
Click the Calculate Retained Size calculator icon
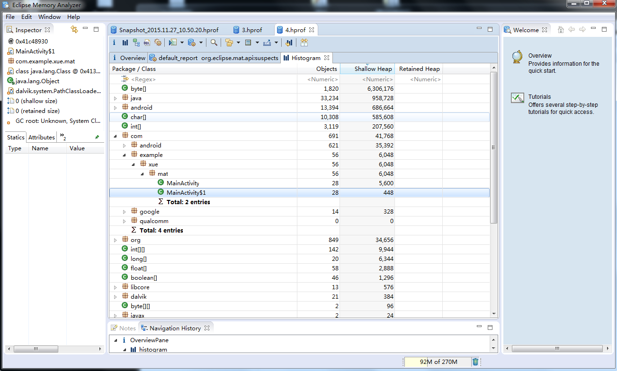(249, 43)
